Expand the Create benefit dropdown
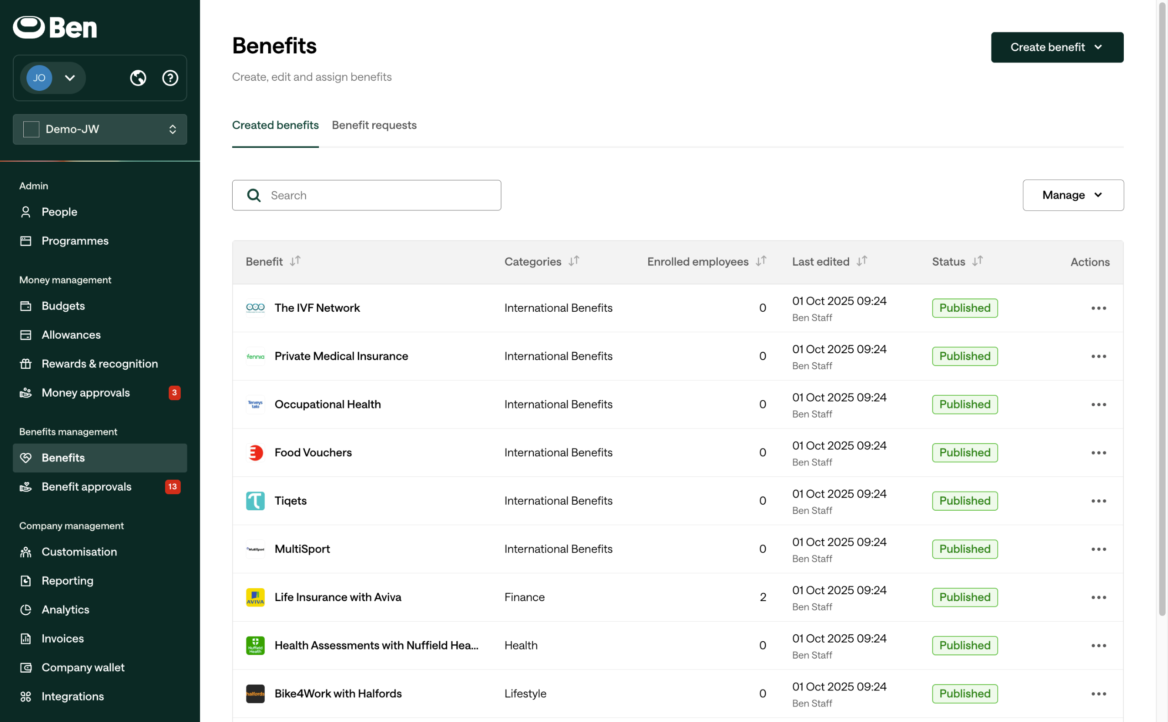The height and width of the screenshot is (722, 1168). (1057, 47)
